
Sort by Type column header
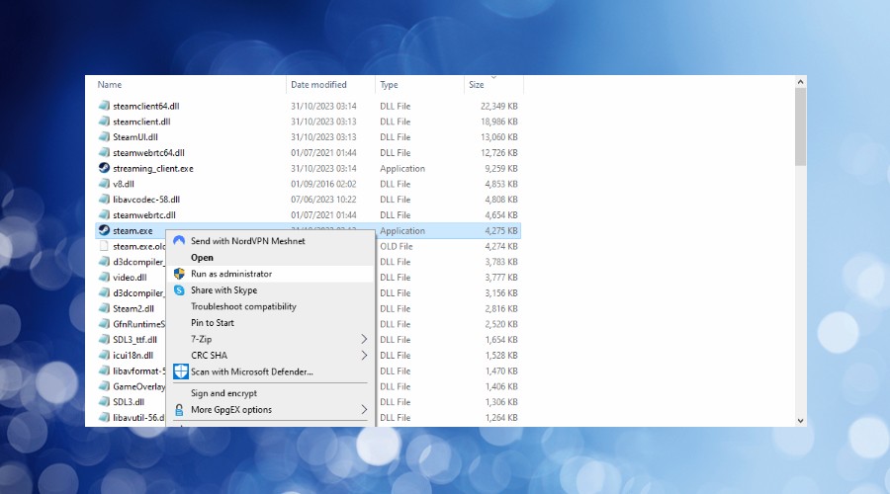coord(389,85)
